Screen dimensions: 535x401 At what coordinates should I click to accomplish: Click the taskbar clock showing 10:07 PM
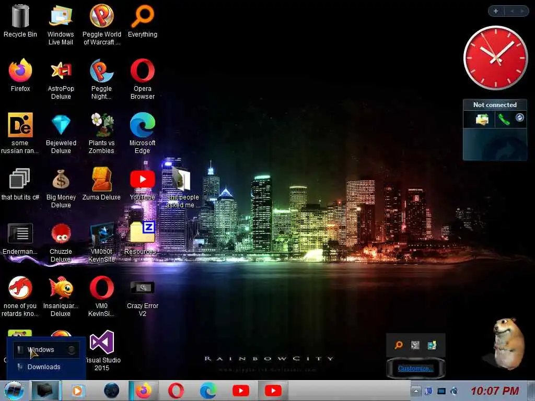(x=495, y=391)
